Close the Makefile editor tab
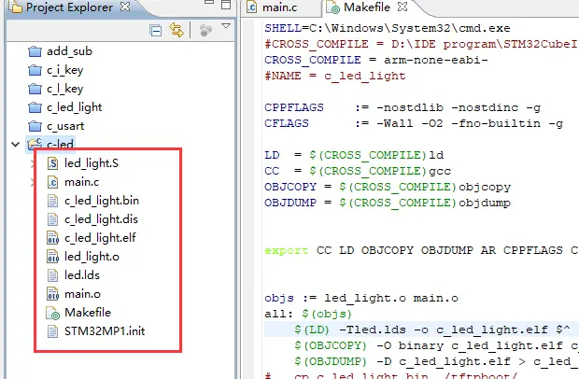579x379 pixels. pyautogui.click(x=402, y=7)
